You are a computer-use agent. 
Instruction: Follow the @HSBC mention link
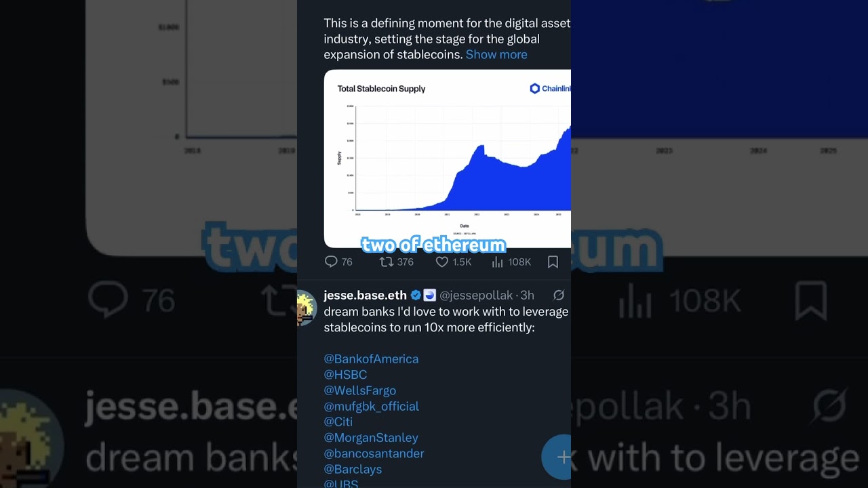(x=345, y=374)
